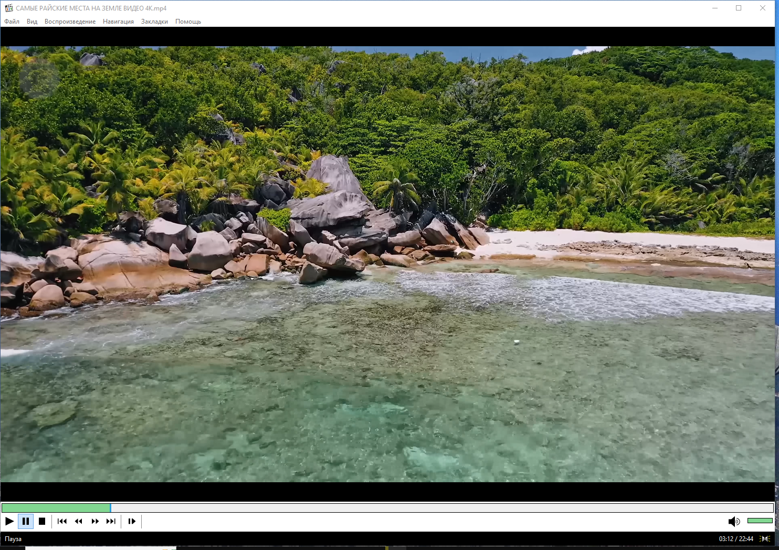779x550 pixels.
Task: Start playback with the Play button
Action: [x=9, y=521]
